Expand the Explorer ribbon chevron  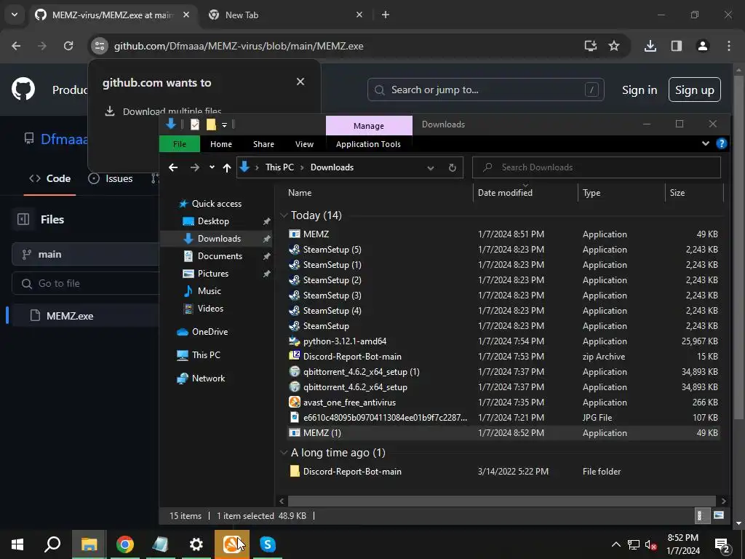[706, 143]
